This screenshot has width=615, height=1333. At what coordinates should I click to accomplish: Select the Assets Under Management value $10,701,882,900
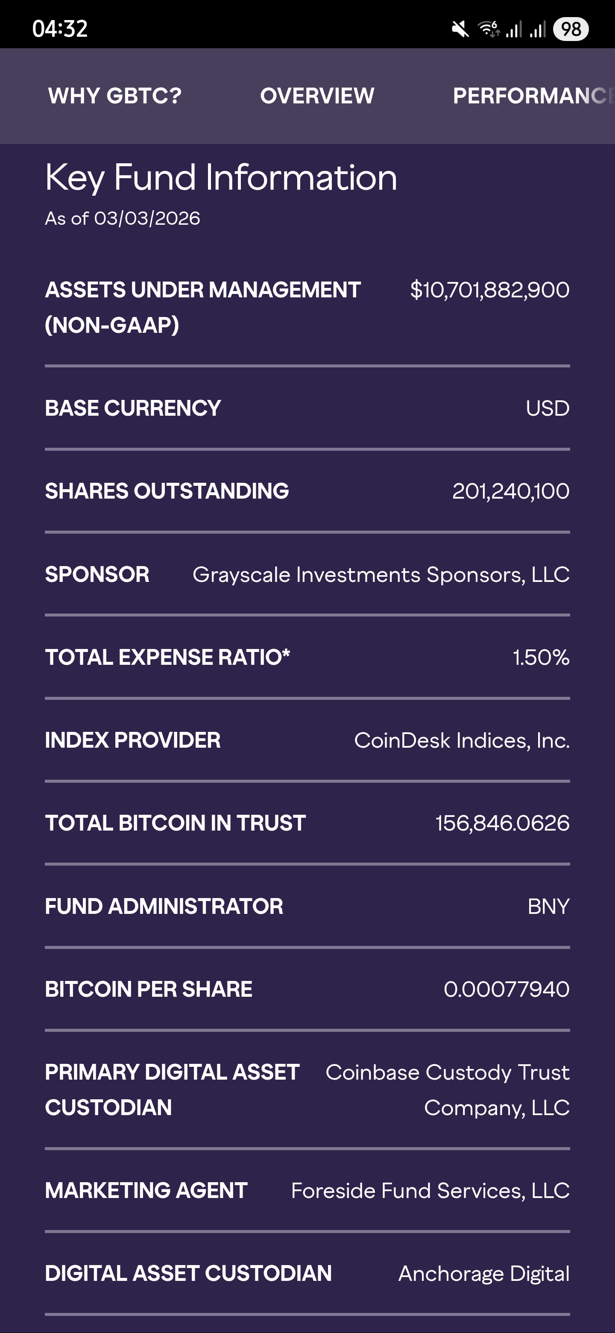point(489,290)
